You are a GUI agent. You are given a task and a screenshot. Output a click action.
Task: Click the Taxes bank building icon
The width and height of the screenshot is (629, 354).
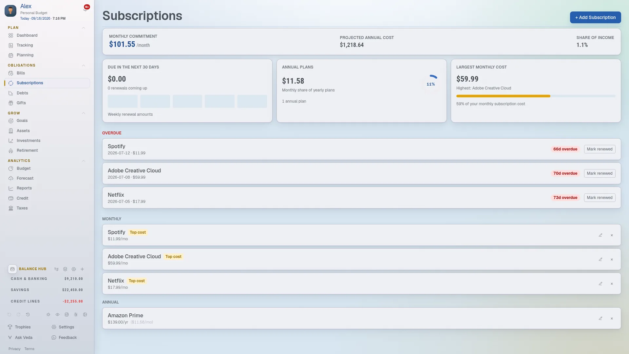[11, 208]
